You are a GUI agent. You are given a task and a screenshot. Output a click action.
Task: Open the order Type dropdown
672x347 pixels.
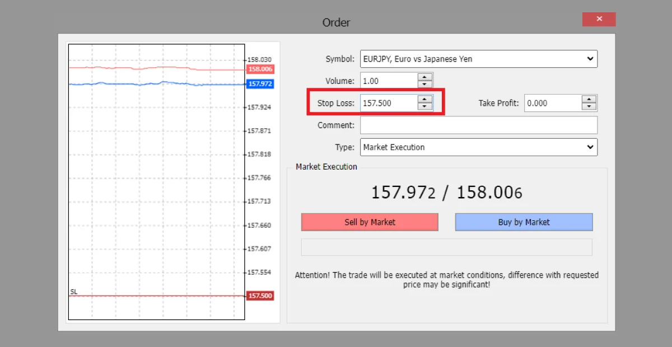click(x=589, y=147)
